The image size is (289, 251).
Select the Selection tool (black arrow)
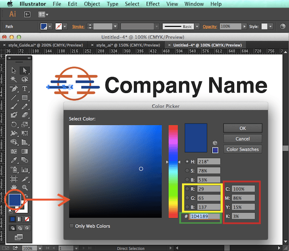click(x=14, y=70)
